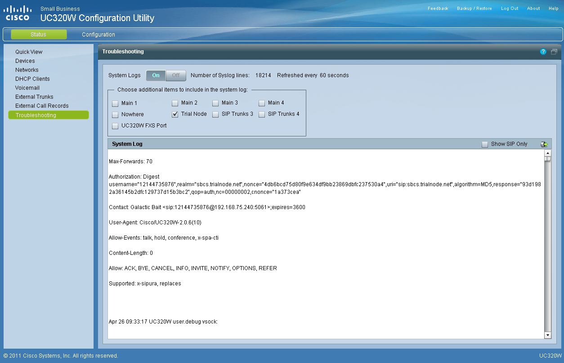Click the log scrollbar up arrow
Image resolution: width=564 pixels, height=363 pixels.
click(x=547, y=153)
